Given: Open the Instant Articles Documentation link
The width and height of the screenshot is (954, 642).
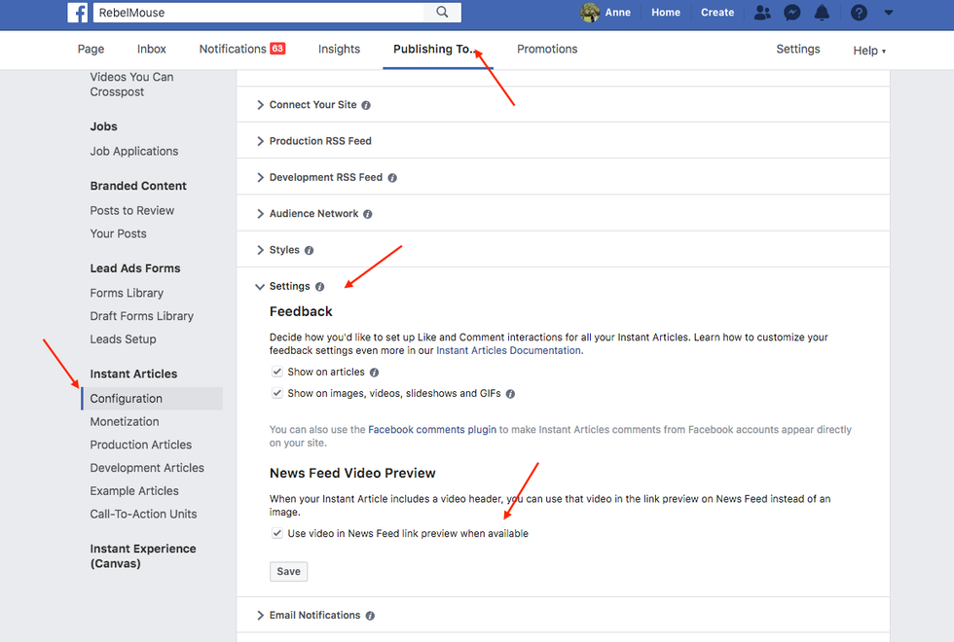Looking at the screenshot, I should pos(508,350).
